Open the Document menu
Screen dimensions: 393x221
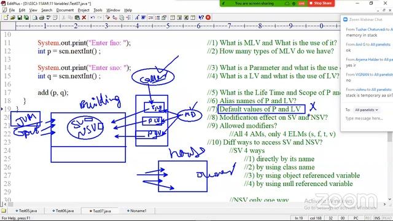coord(65,10)
